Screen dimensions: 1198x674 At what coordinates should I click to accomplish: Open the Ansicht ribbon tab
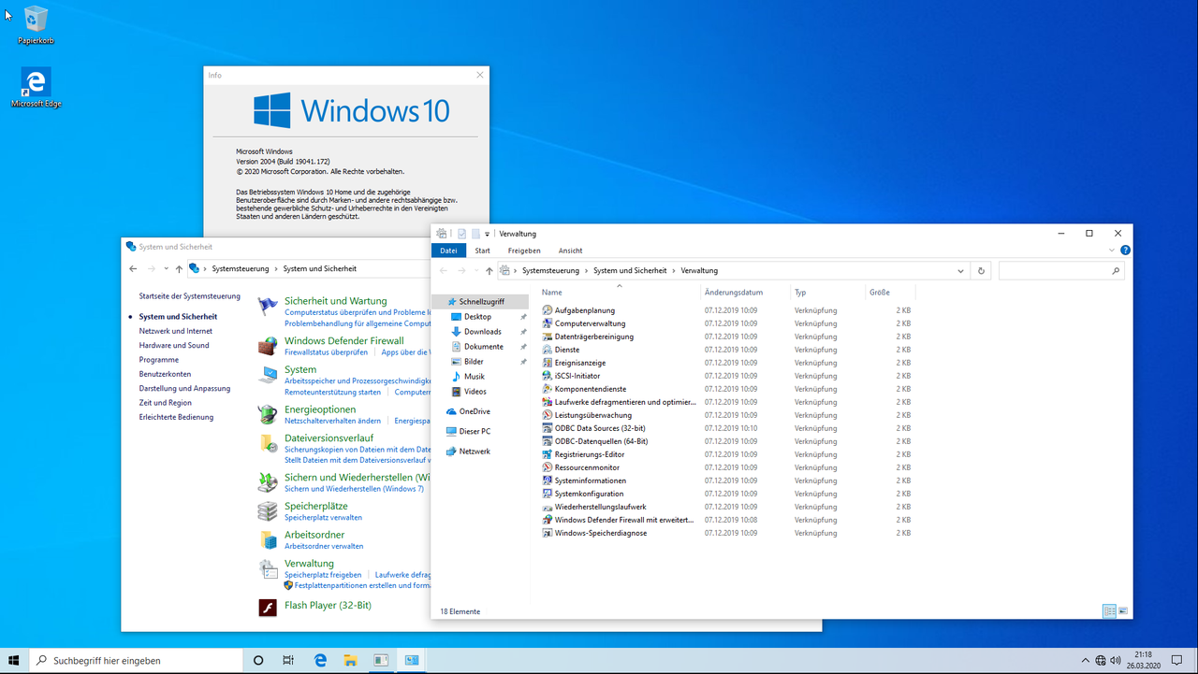pos(570,251)
